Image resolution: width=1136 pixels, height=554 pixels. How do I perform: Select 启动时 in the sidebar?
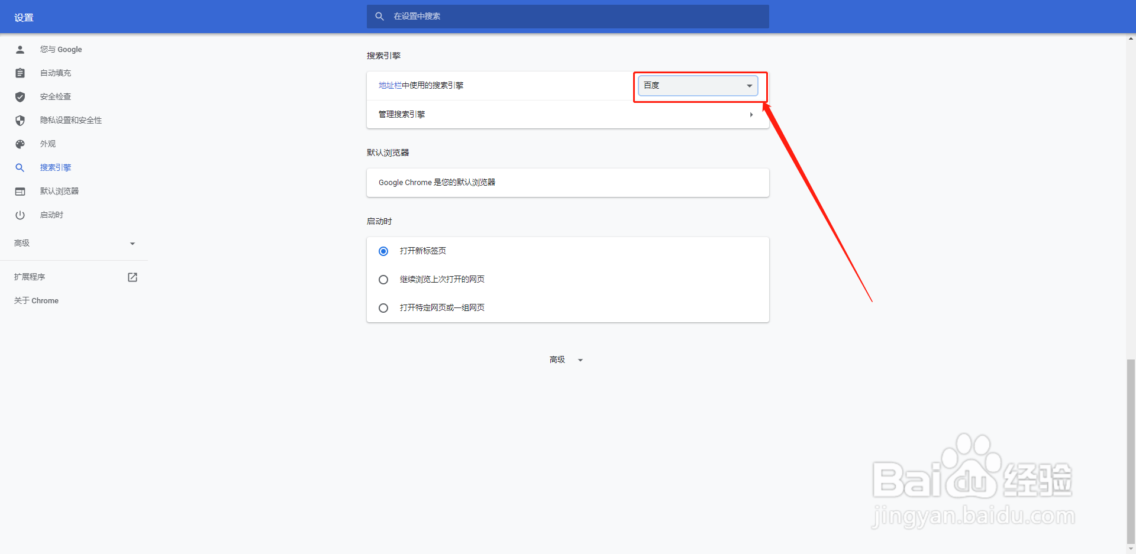point(51,215)
